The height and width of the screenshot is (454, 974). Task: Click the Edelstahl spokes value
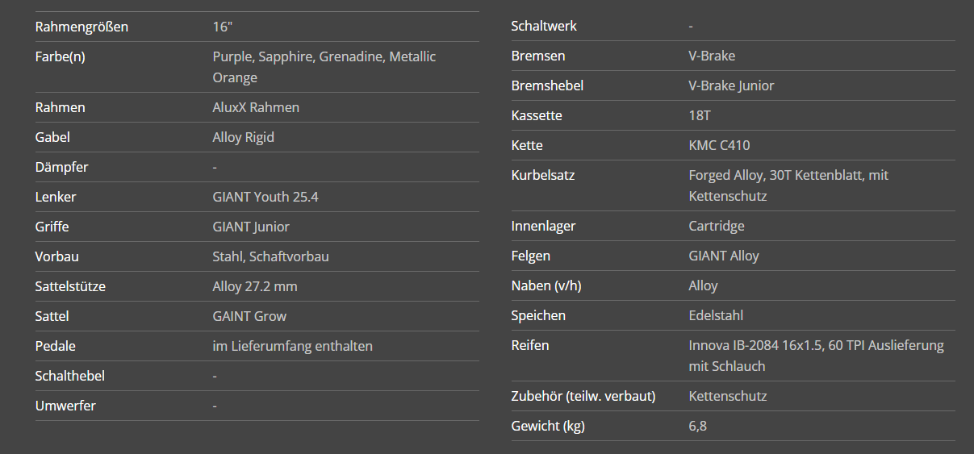[x=716, y=315]
